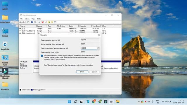
Task: Click the Cancel button
Action: coord(94,72)
